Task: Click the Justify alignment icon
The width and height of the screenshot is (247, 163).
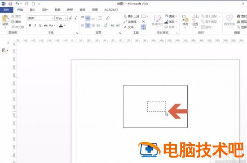Action: coord(98,25)
